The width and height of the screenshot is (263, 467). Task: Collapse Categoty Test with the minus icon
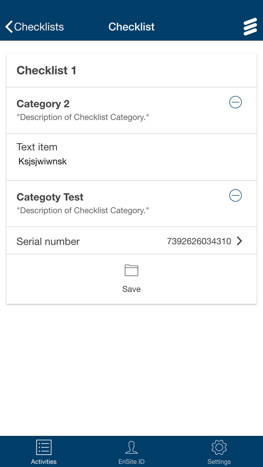coord(235,196)
